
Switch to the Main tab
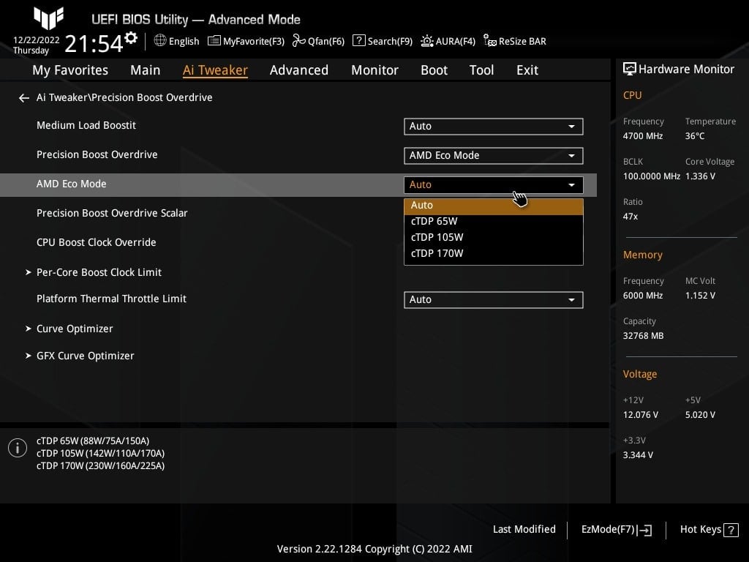(x=146, y=70)
